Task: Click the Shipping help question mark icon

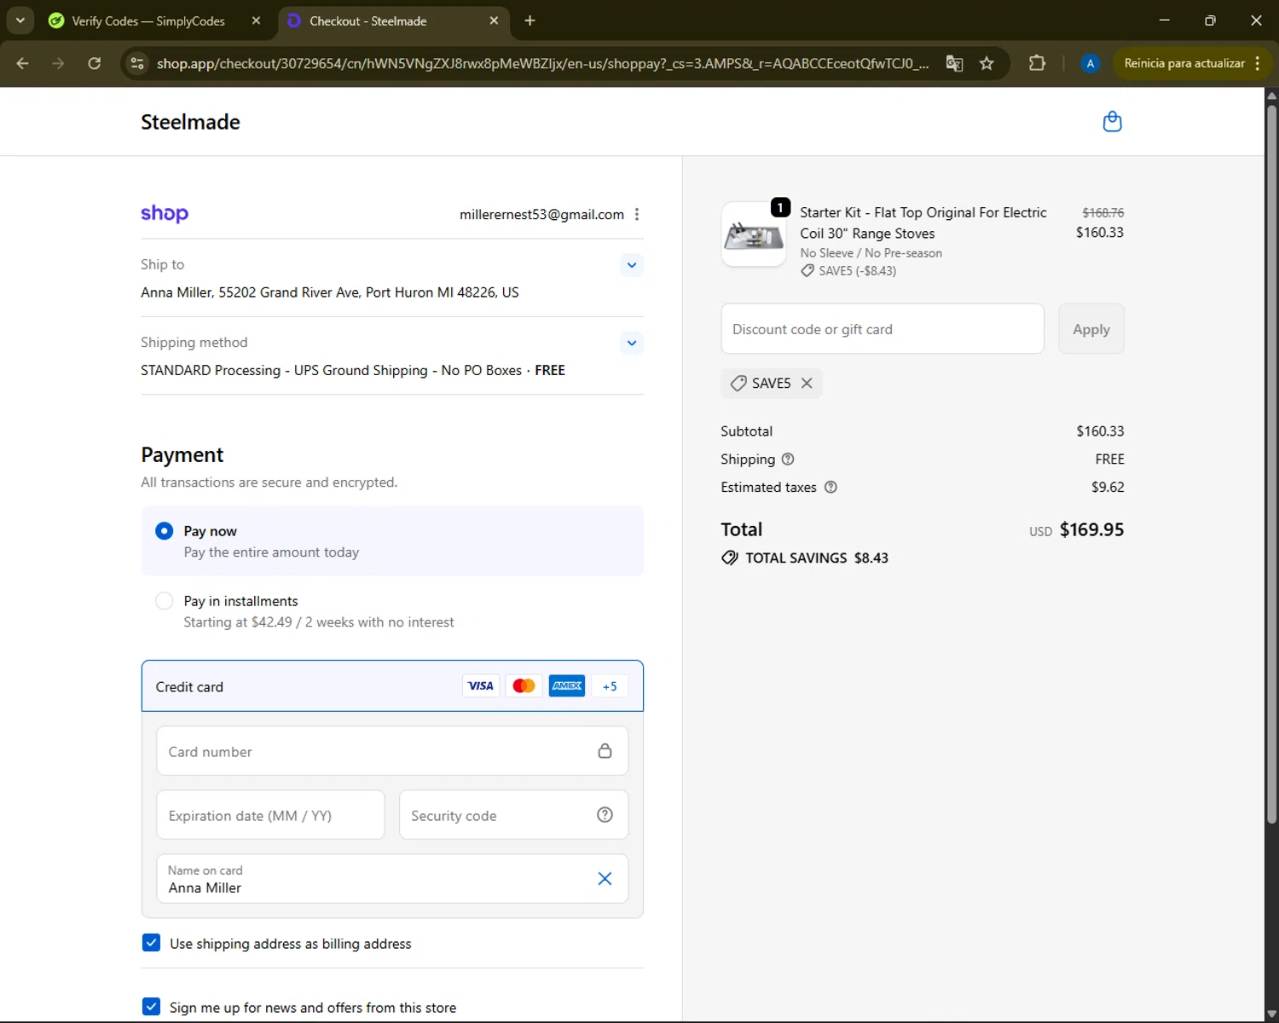Action: pos(788,459)
